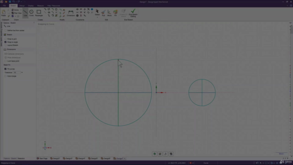This screenshot has height=165, width=293.
Task: Enable Auto-merge checkbox
Action: (5, 76)
